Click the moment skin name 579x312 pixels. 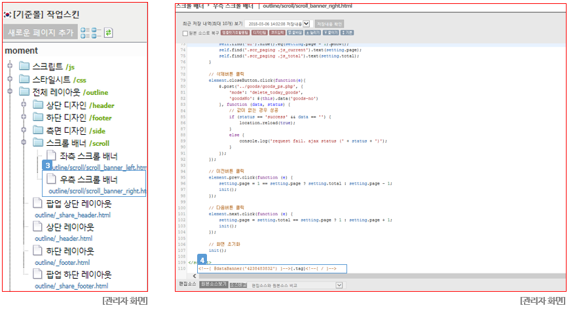[x=21, y=50]
